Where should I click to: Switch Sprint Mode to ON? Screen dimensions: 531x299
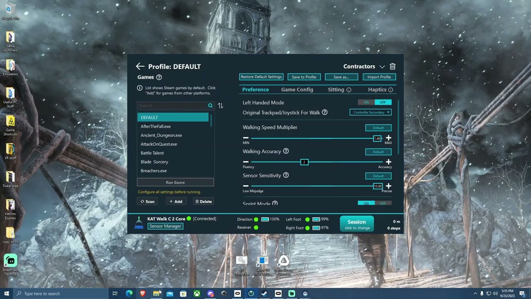coord(366,203)
